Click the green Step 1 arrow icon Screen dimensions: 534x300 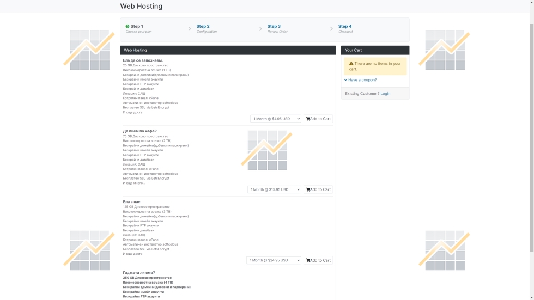click(128, 26)
